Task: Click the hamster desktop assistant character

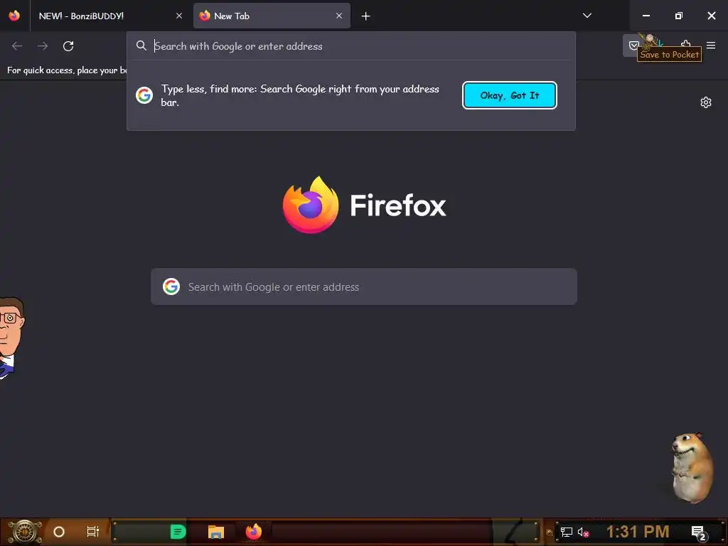Action: (x=692, y=466)
